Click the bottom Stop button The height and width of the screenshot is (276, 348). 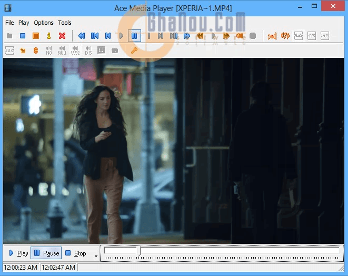pyautogui.click(x=76, y=253)
